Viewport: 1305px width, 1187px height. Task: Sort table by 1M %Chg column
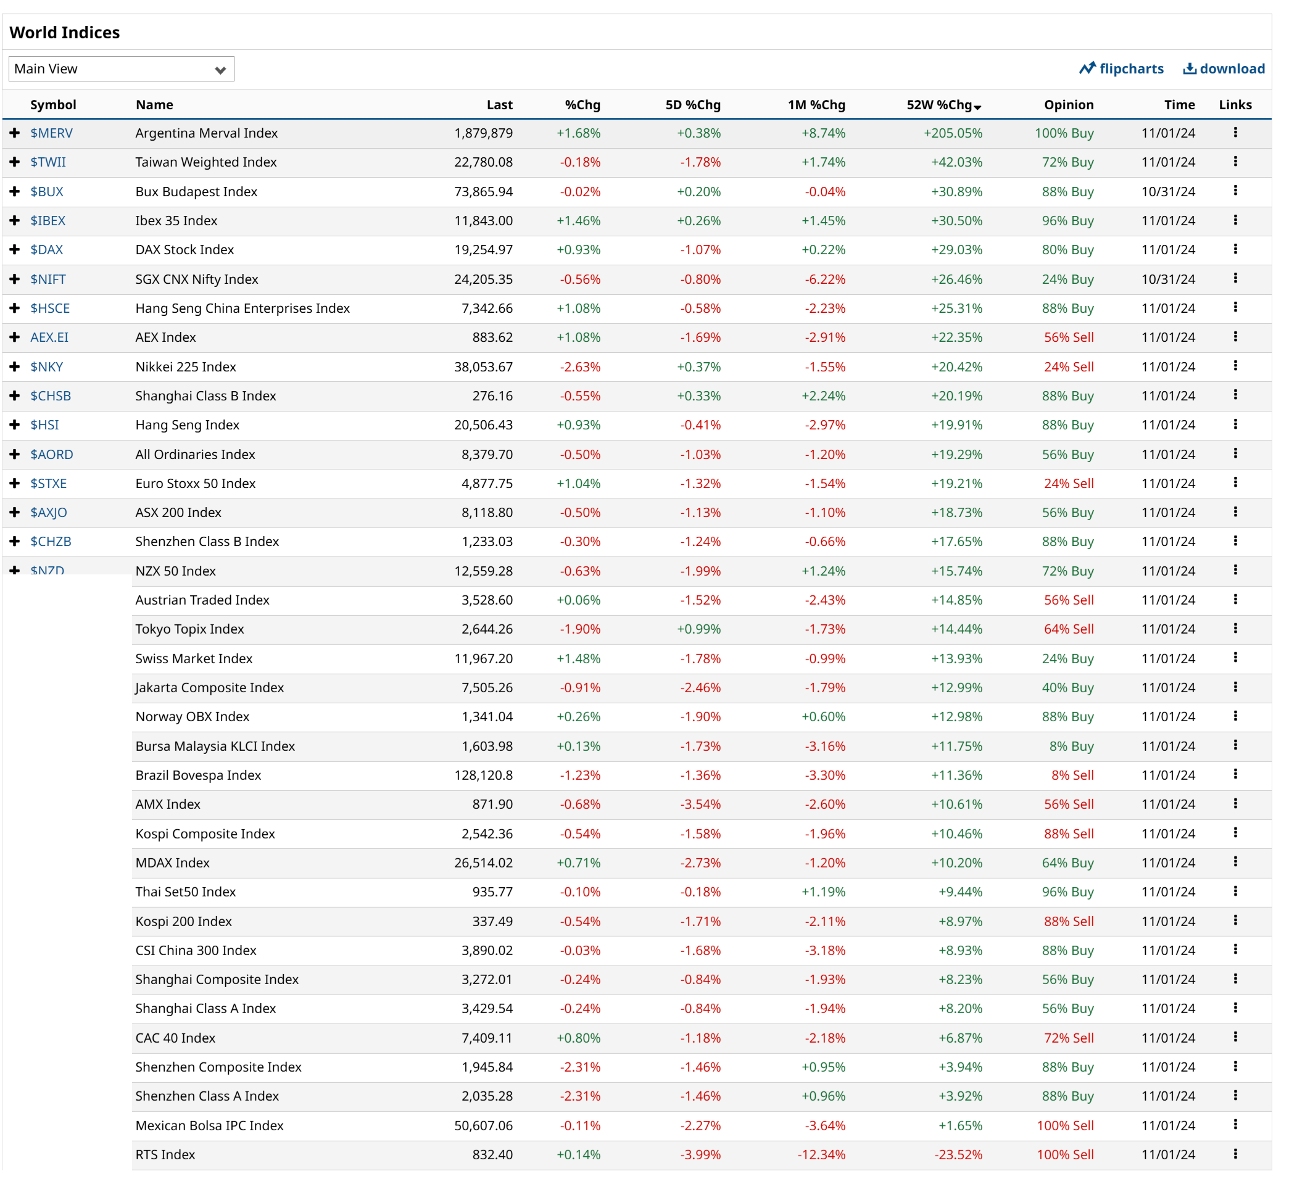pyautogui.click(x=816, y=105)
